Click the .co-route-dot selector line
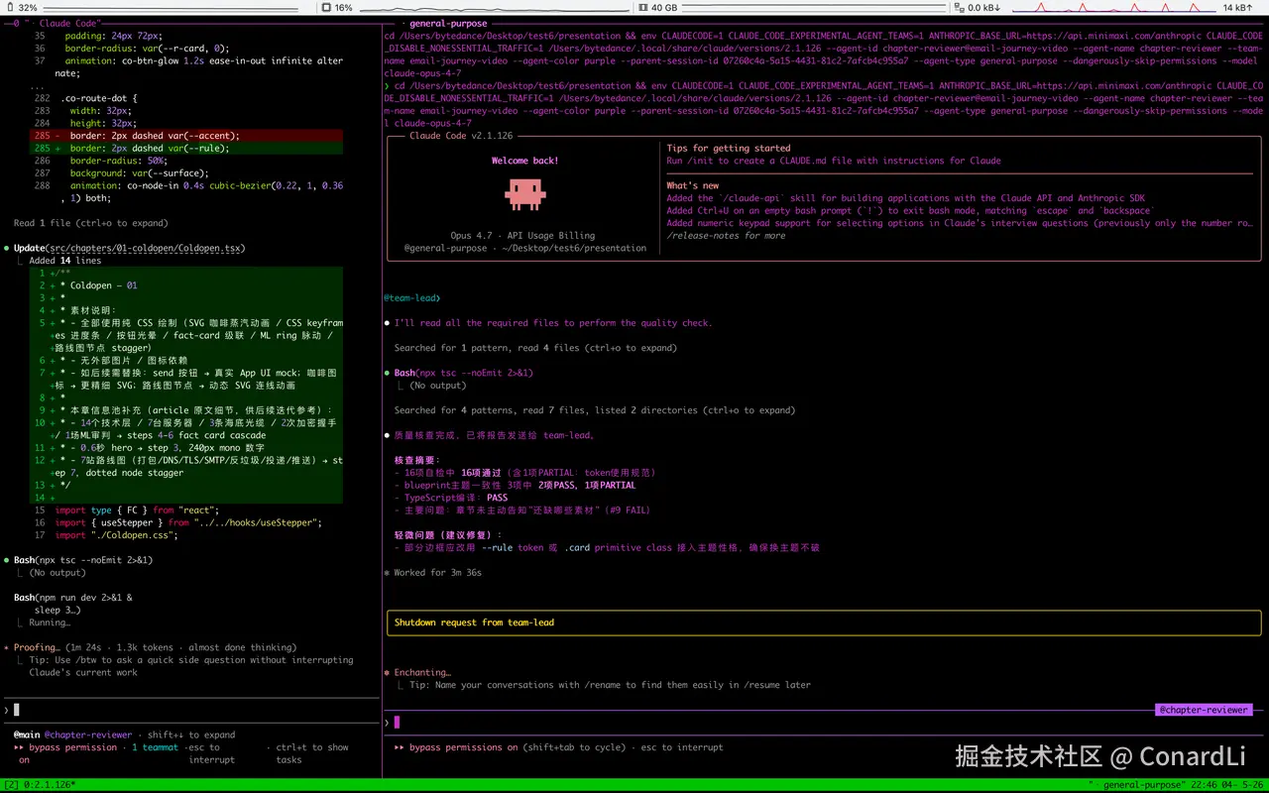The image size is (1269, 793). click(99, 98)
